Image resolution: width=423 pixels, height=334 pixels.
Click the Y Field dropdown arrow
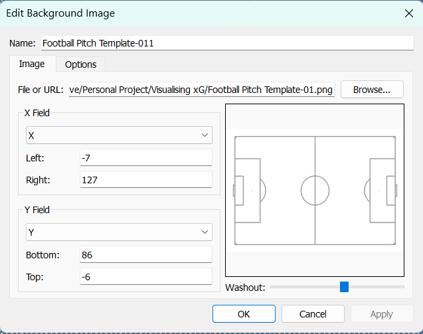pyautogui.click(x=204, y=232)
